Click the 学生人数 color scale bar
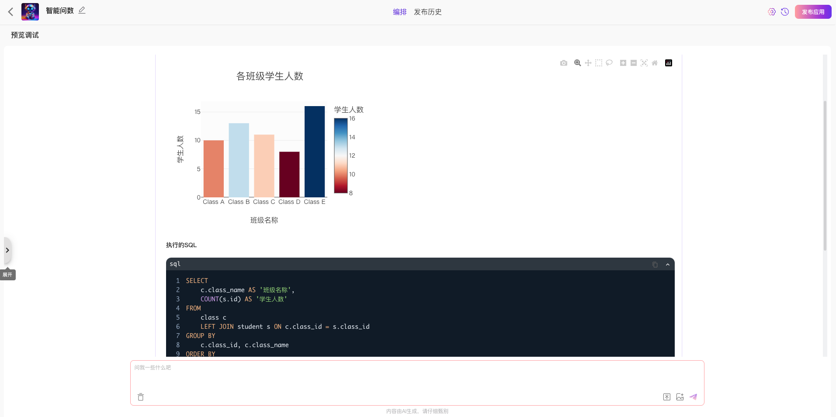The height and width of the screenshot is (417, 836). (341, 155)
